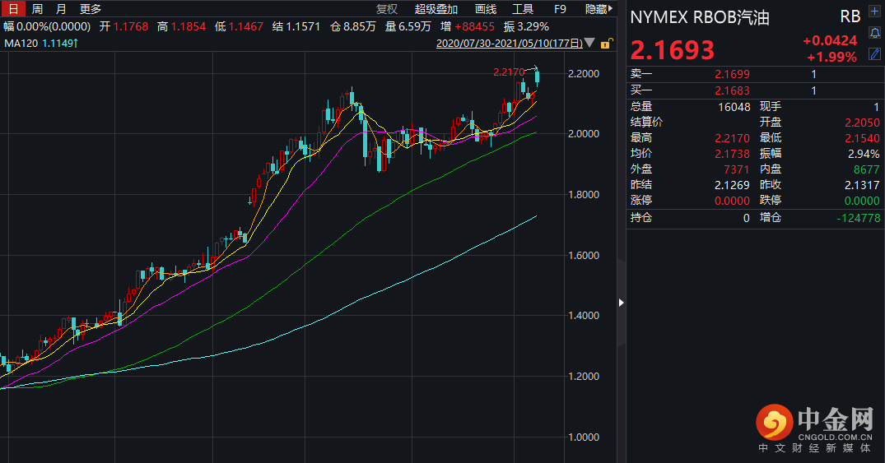The image size is (885, 463).
Task: Select the 昨结 value 2.1269
Action: (x=732, y=185)
